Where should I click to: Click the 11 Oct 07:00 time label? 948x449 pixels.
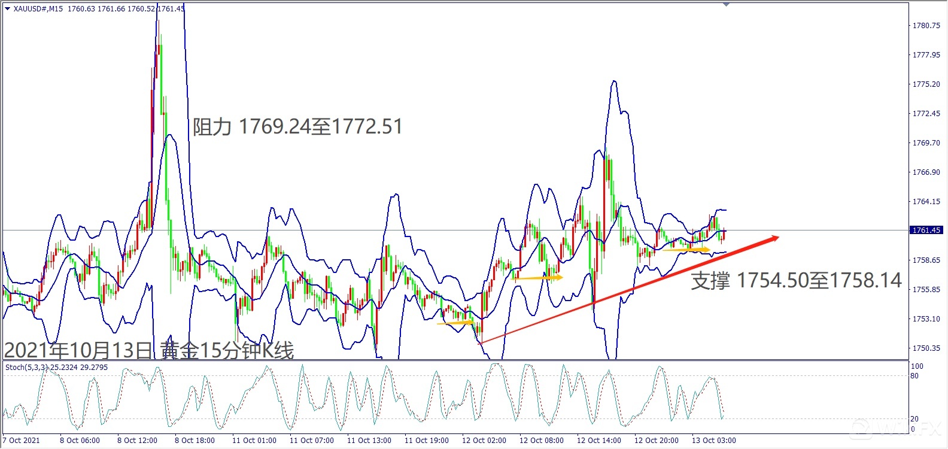(x=312, y=441)
